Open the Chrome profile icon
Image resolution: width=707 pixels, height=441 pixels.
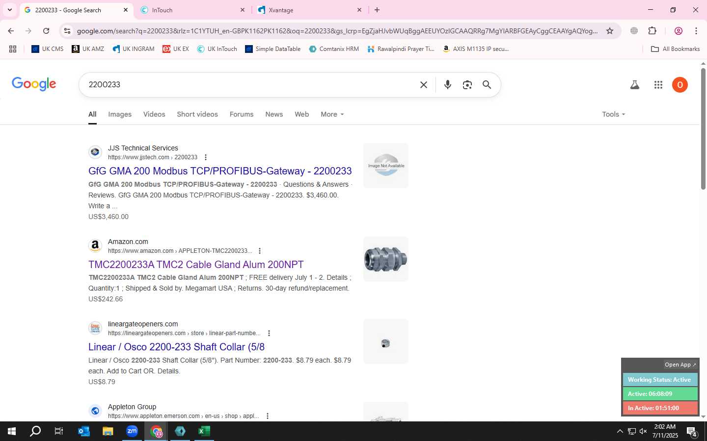679,31
